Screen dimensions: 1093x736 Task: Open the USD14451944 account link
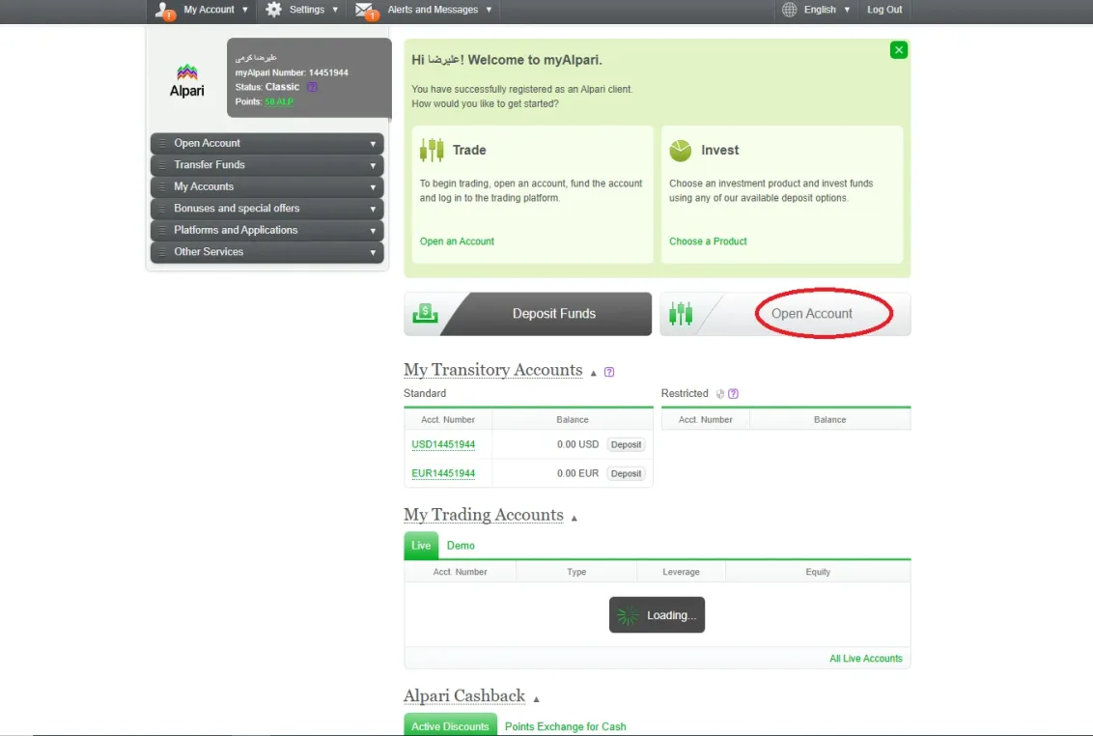pos(443,444)
